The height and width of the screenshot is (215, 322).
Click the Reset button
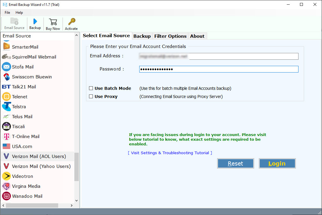[236, 164]
